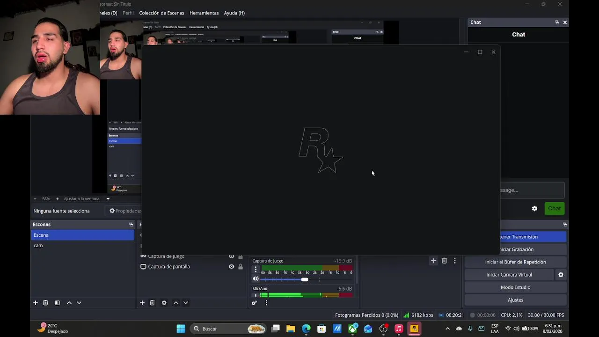
Task: Mute the Captura de juego audio speaker
Action: (x=256, y=279)
